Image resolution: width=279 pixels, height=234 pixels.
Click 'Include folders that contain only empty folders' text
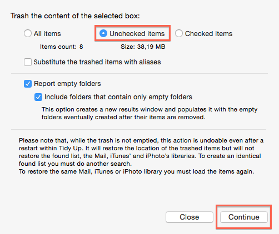118,97
